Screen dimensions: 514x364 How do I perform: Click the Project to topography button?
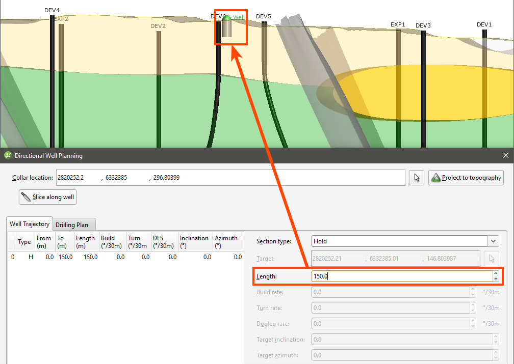pyautogui.click(x=466, y=178)
